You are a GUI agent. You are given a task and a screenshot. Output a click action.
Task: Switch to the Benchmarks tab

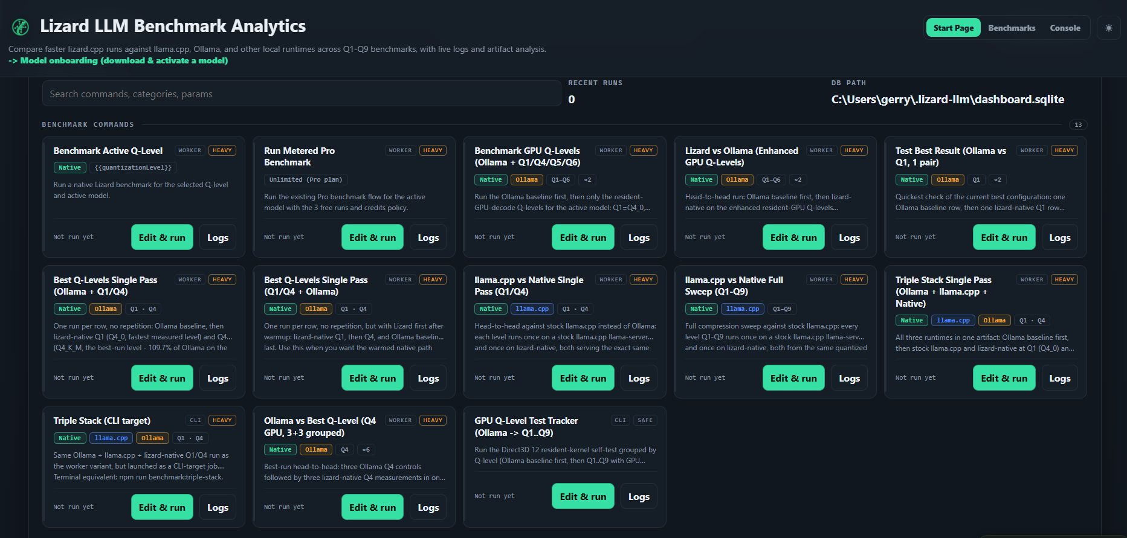click(x=1012, y=28)
